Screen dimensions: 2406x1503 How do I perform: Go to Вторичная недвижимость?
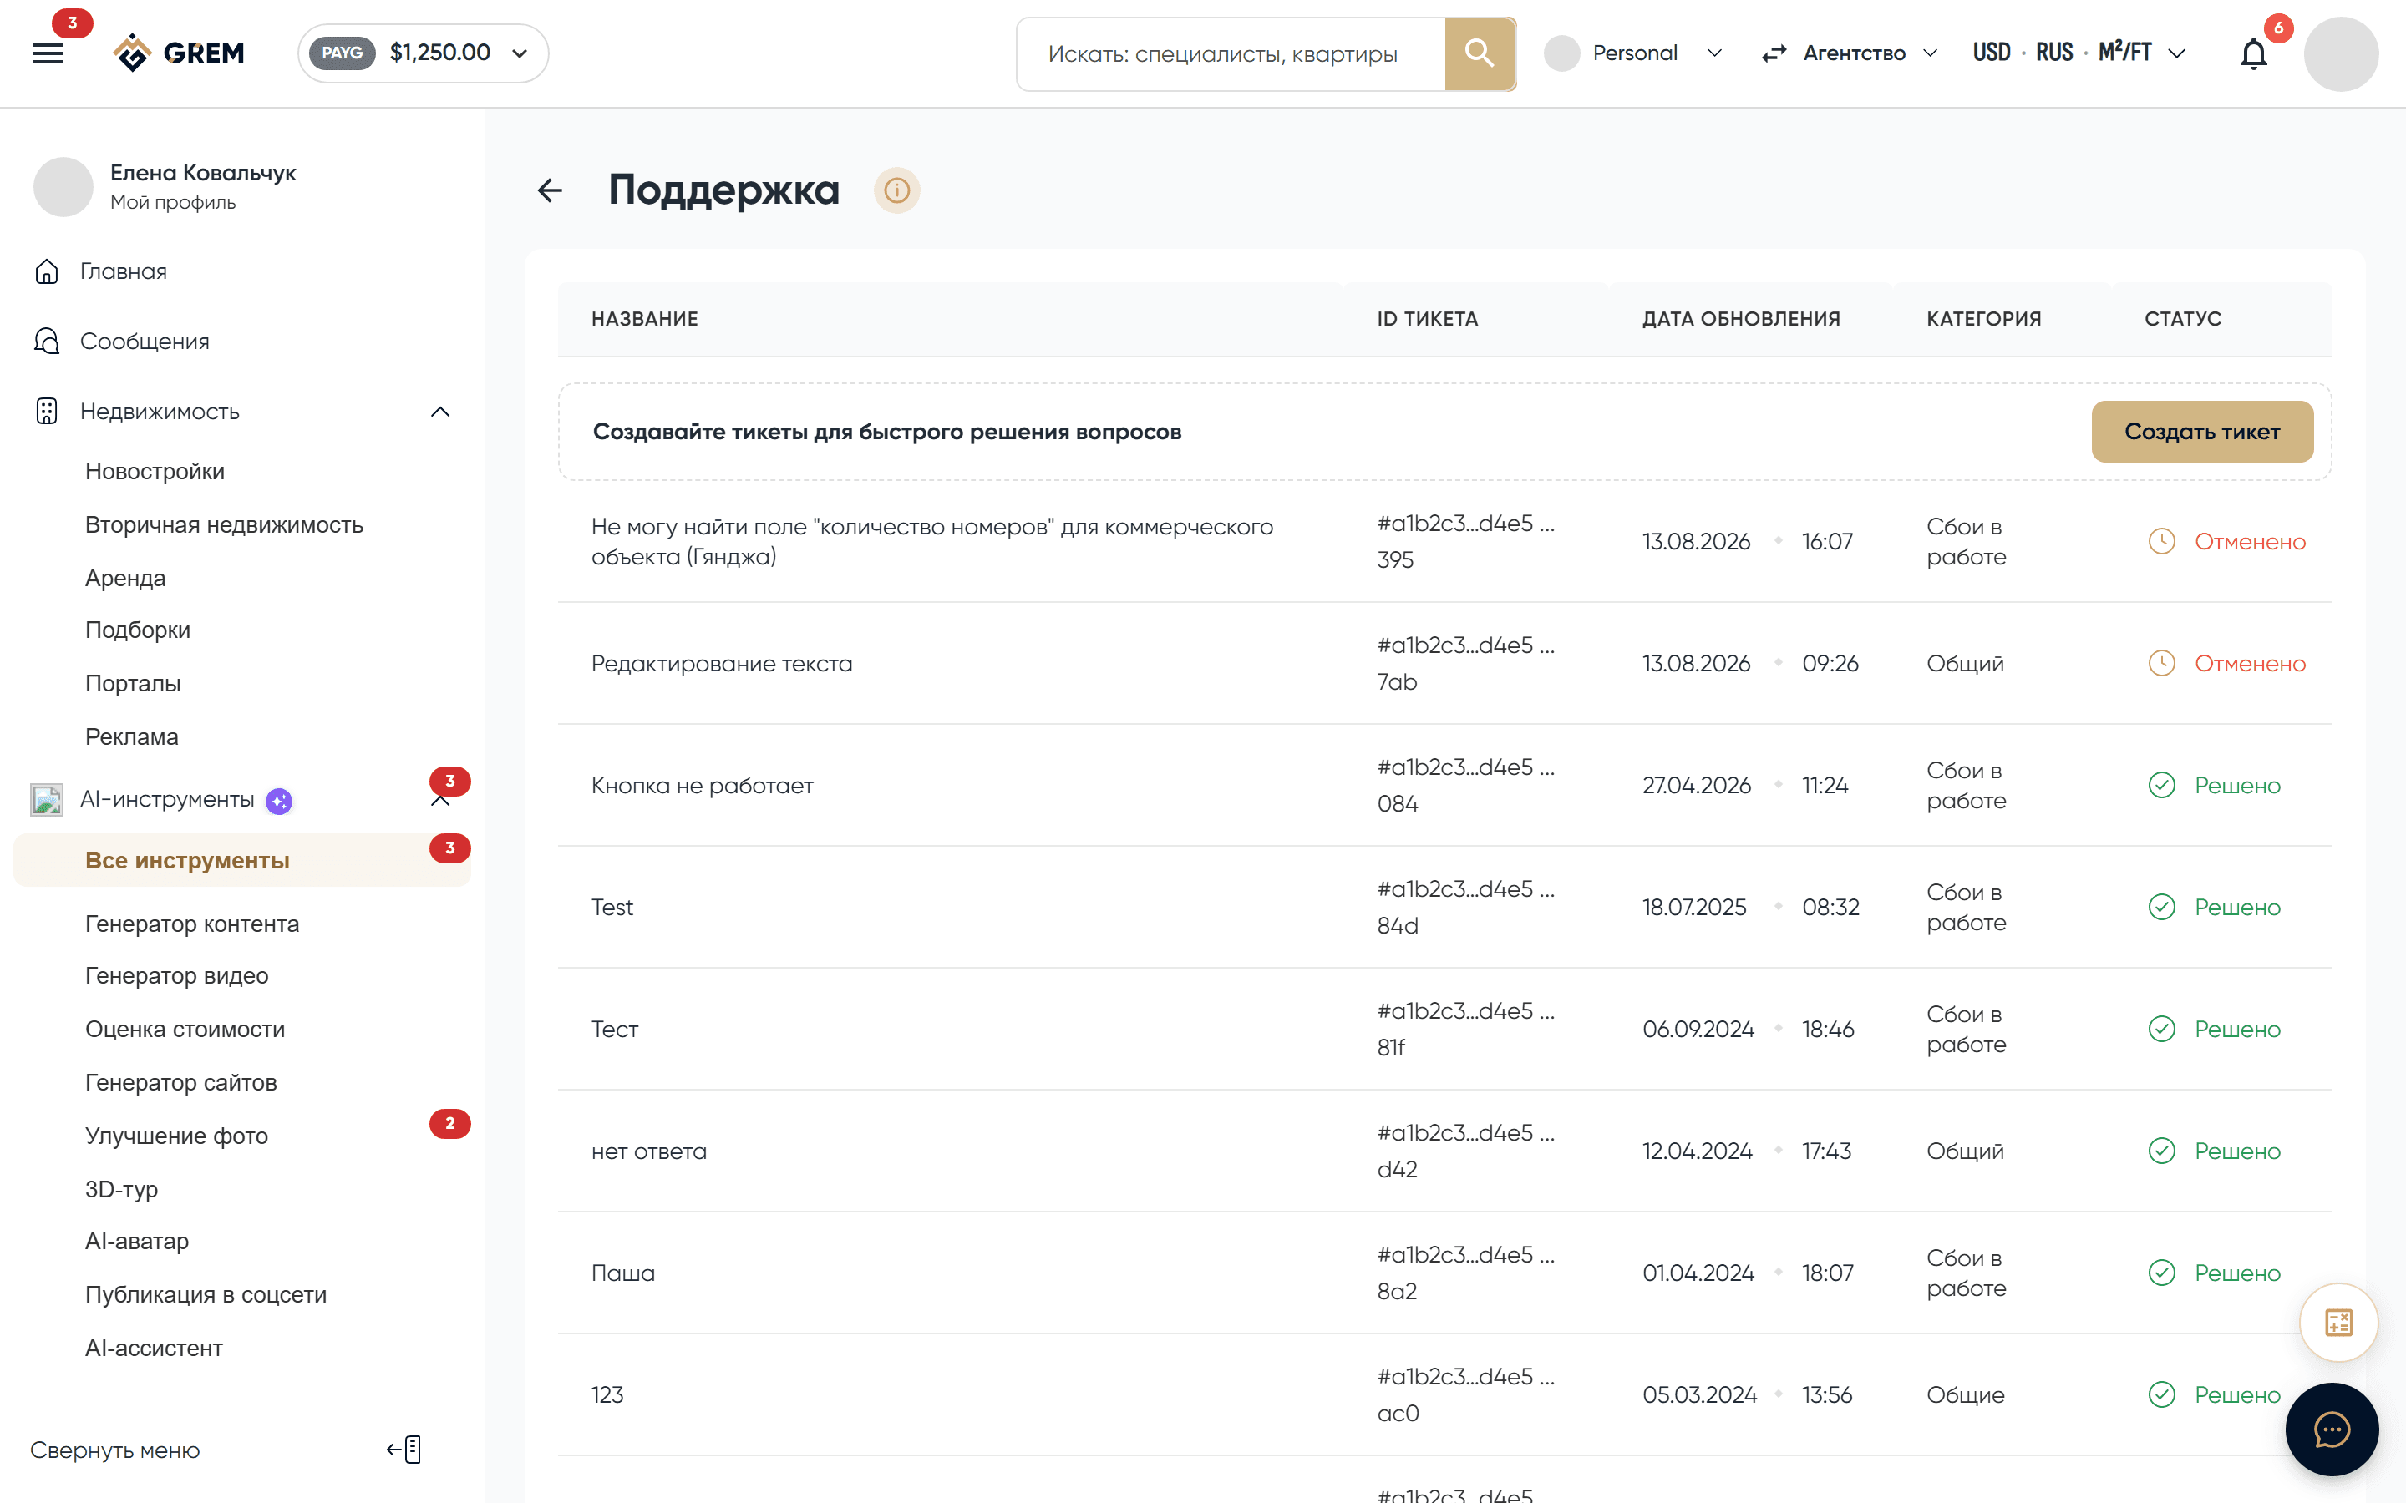[224, 525]
